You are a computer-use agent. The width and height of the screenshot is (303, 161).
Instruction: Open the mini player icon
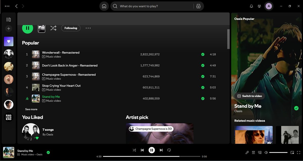coord(292,152)
